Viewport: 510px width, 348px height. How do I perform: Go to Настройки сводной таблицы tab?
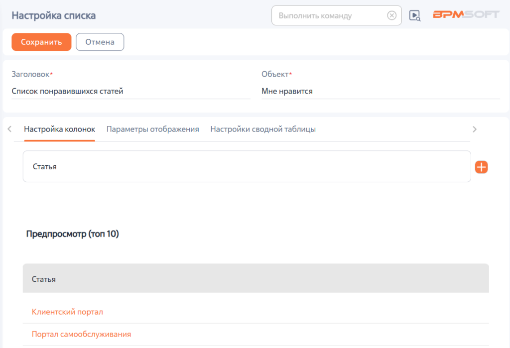pos(263,129)
